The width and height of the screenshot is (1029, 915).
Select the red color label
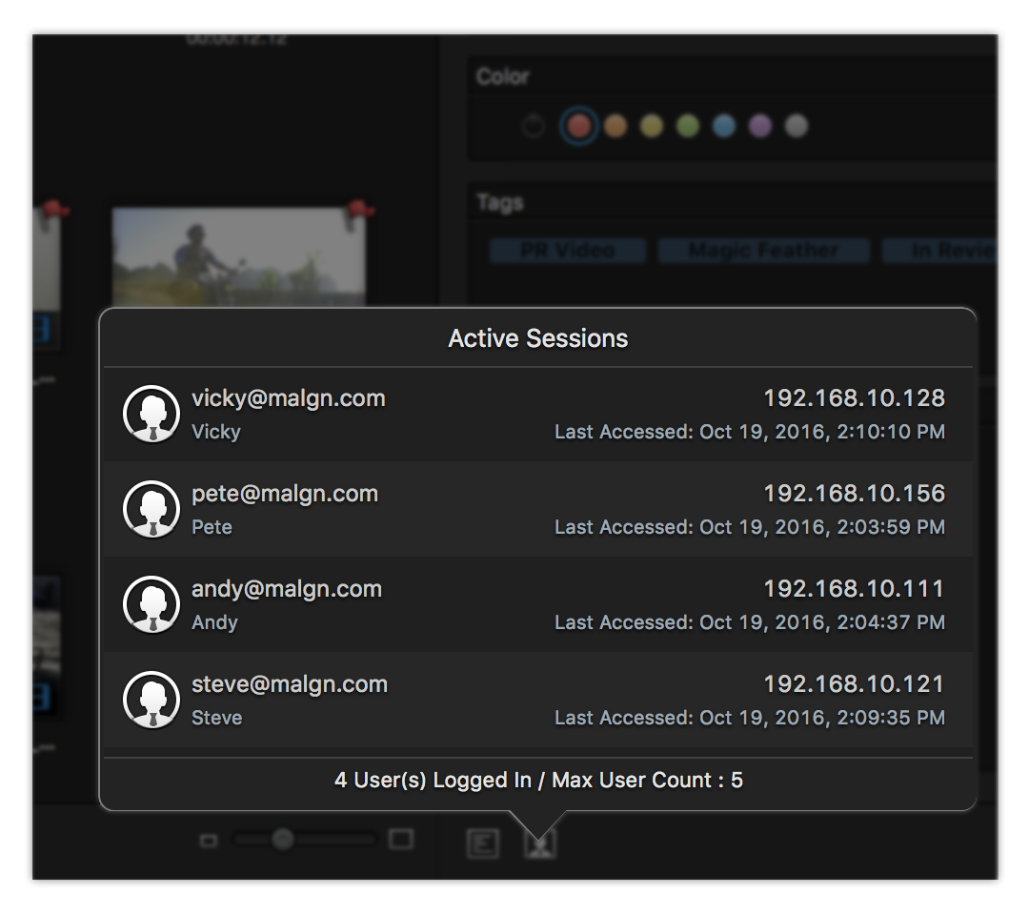pyautogui.click(x=579, y=125)
